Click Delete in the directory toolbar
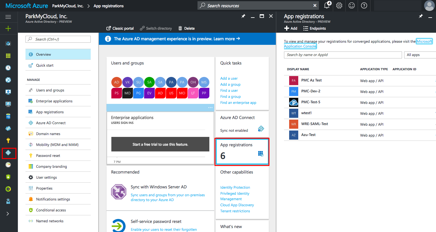 [186, 28]
